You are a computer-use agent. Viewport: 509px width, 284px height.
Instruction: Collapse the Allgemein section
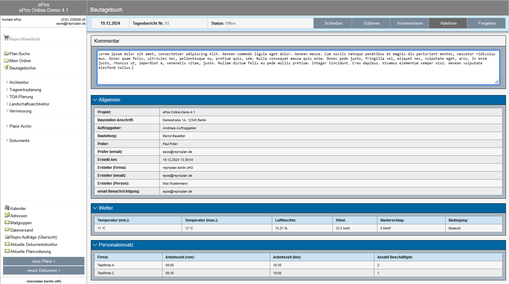click(x=95, y=100)
